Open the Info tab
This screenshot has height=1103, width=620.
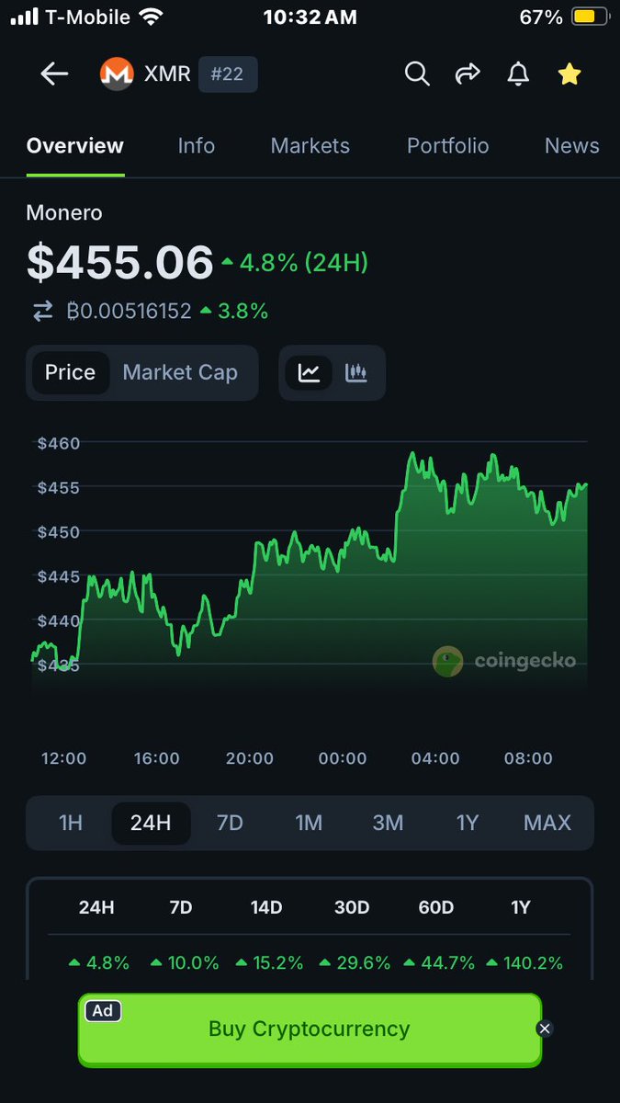(197, 146)
